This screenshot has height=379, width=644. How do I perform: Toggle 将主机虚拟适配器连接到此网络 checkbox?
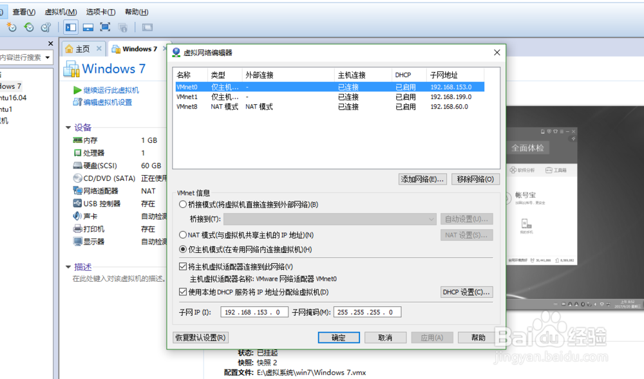183,266
